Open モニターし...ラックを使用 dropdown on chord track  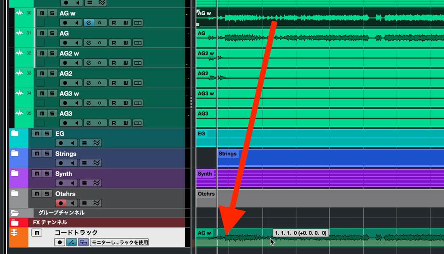tap(119, 243)
